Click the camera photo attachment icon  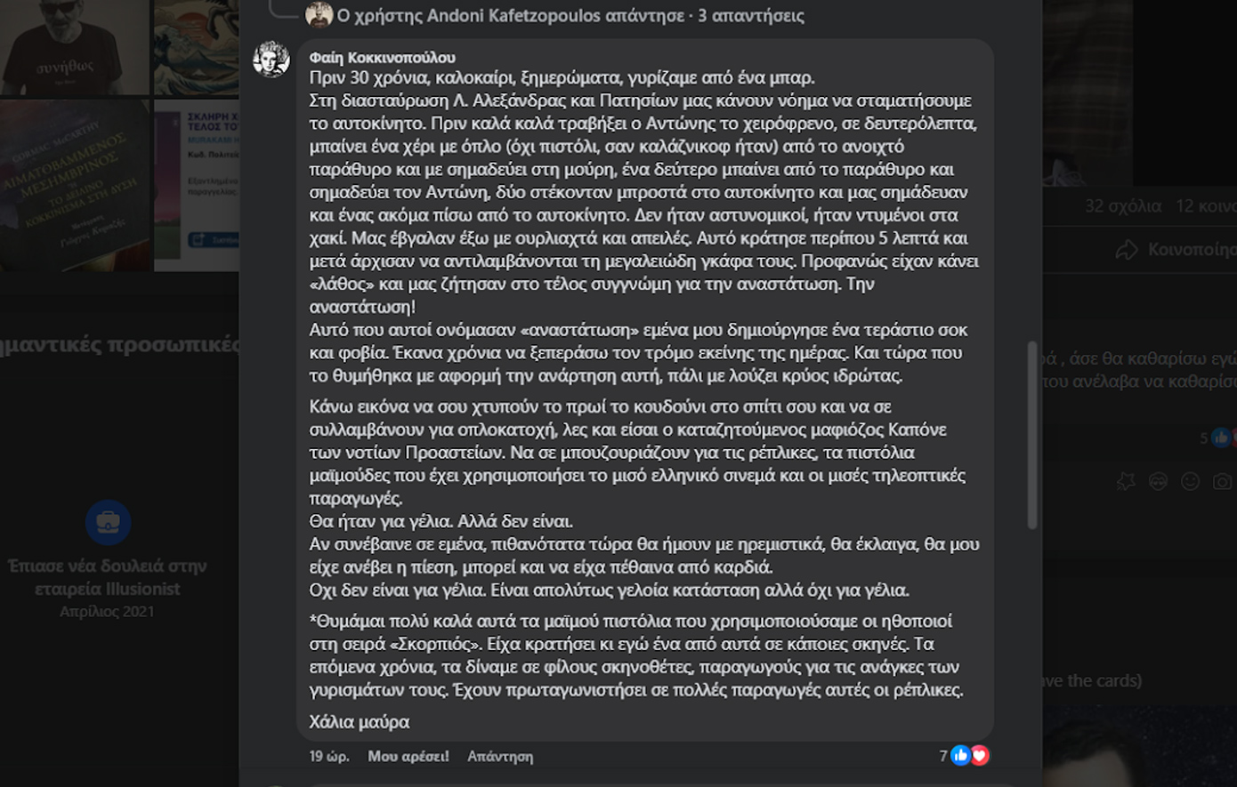pos(1223,481)
